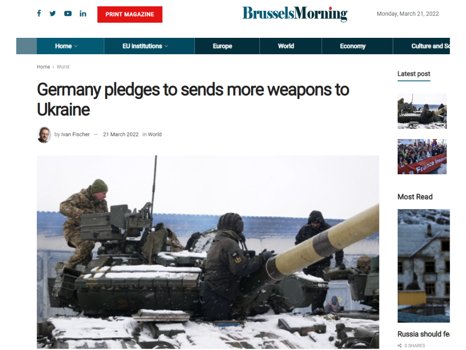
Task: Open the Economy section in navbar
Action: pos(353,46)
